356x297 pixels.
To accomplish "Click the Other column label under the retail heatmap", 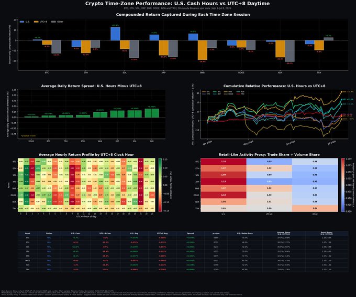I will [315, 214].
